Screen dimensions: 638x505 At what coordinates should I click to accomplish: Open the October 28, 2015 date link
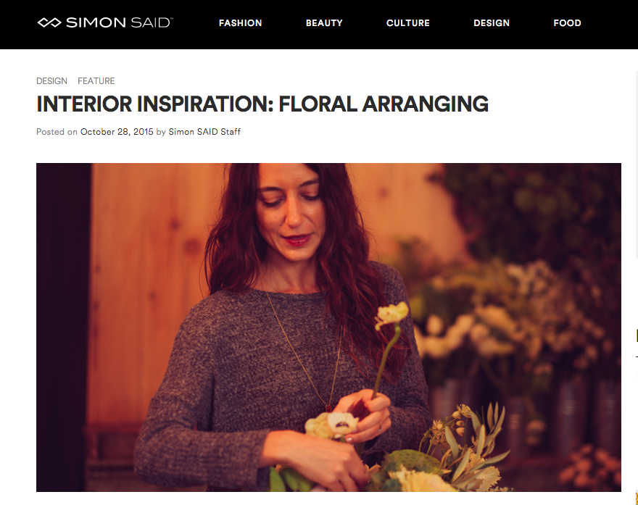[x=117, y=132]
